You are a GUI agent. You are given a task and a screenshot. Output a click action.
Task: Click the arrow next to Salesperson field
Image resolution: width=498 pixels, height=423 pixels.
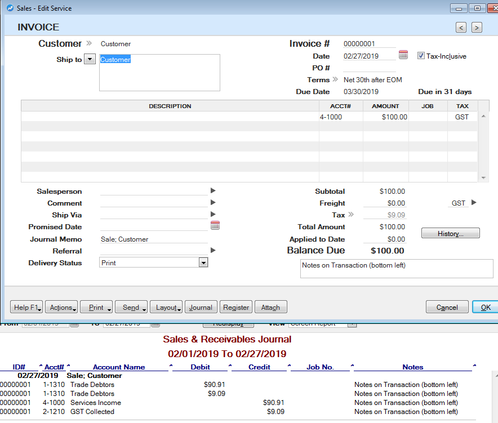point(213,191)
